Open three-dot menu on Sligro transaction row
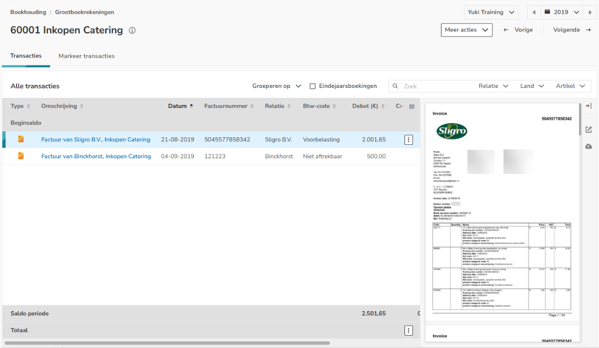Image resolution: width=599 pixels, height=348 pixels. pyautogui.click(x=408, y=140)
